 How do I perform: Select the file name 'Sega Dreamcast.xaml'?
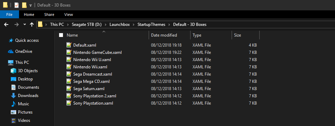pos(93,74)
